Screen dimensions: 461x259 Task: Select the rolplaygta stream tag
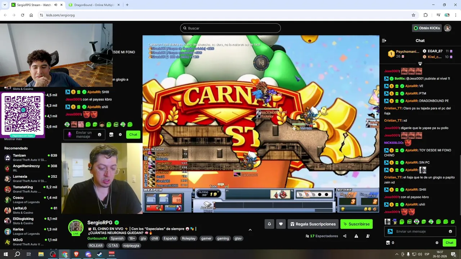tap(131, 246)
